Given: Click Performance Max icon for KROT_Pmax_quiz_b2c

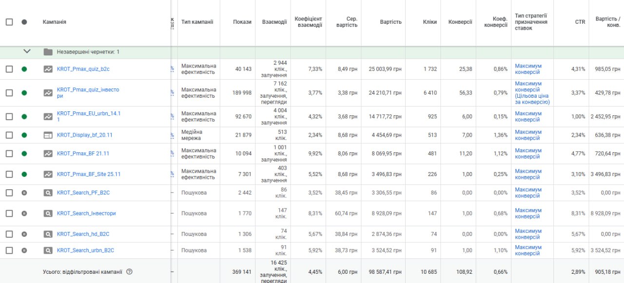Looking at the screenshot, I should click(48, 69).
